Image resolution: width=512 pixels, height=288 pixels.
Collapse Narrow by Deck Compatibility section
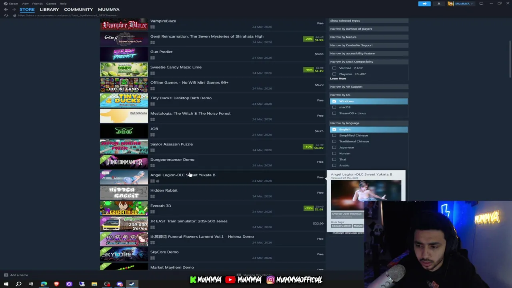pos(368,62)
